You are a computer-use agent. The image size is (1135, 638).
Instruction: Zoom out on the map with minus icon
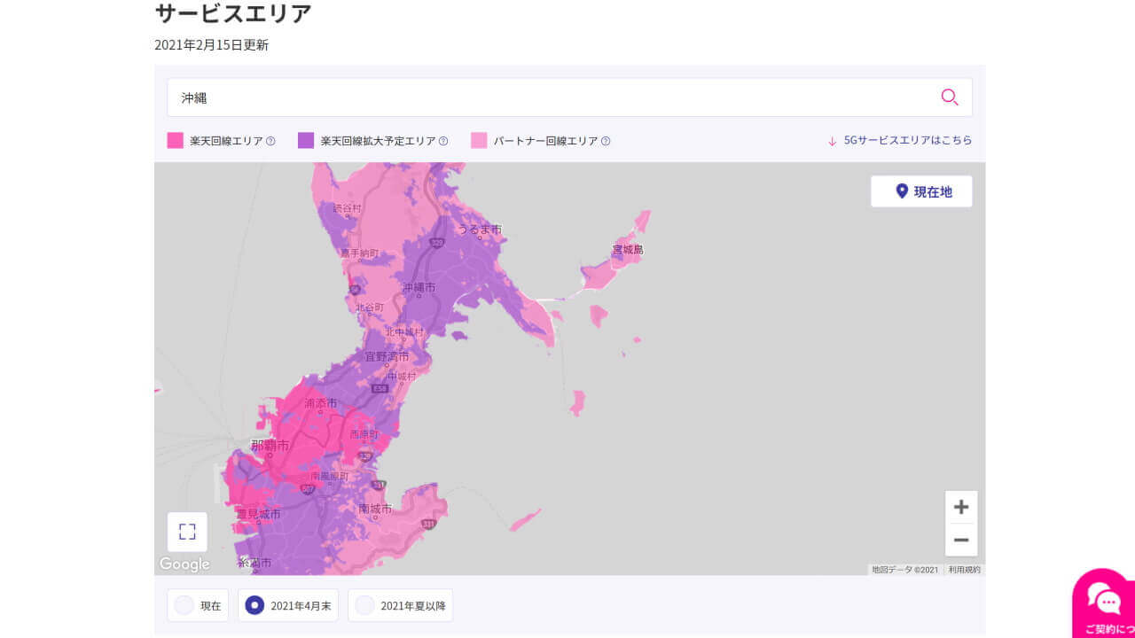pos(961,539)
